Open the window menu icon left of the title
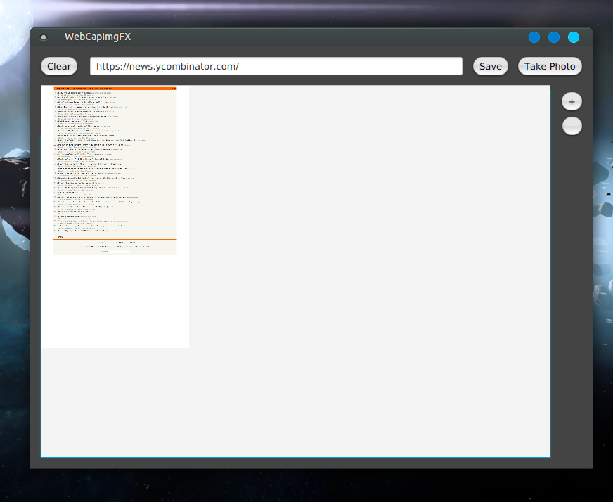The image size is (613, 502). point(44,37)
